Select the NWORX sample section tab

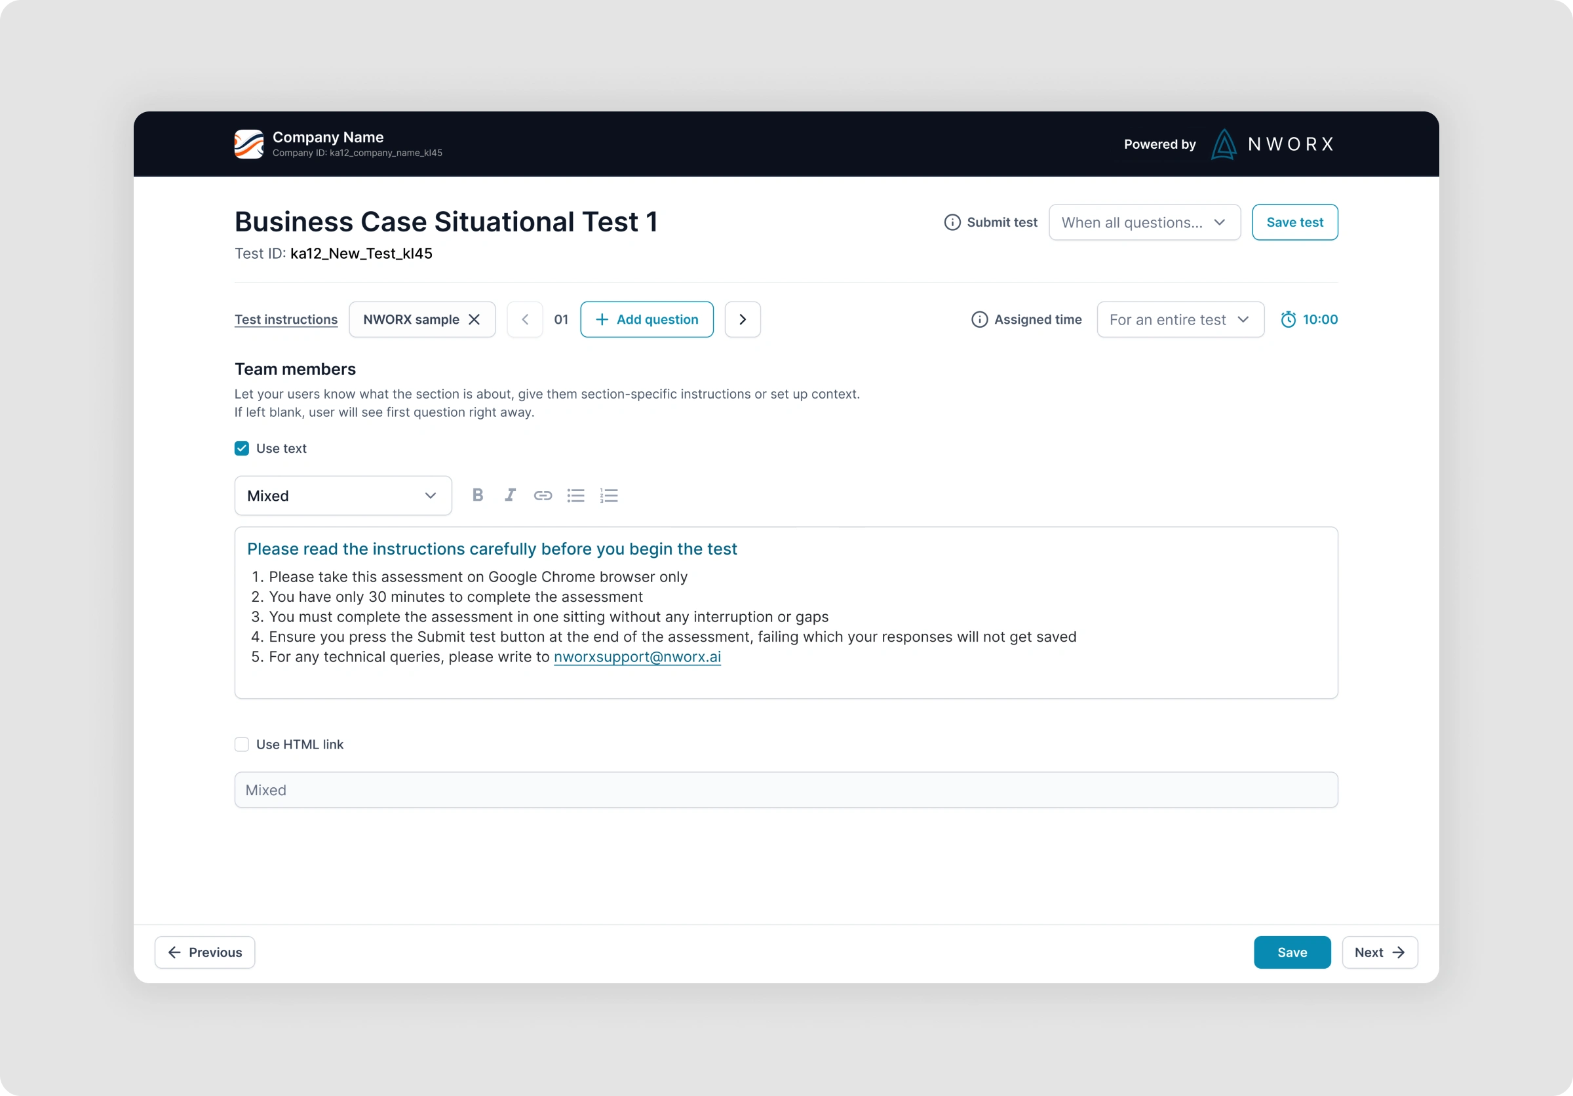(x=410, y=319)
